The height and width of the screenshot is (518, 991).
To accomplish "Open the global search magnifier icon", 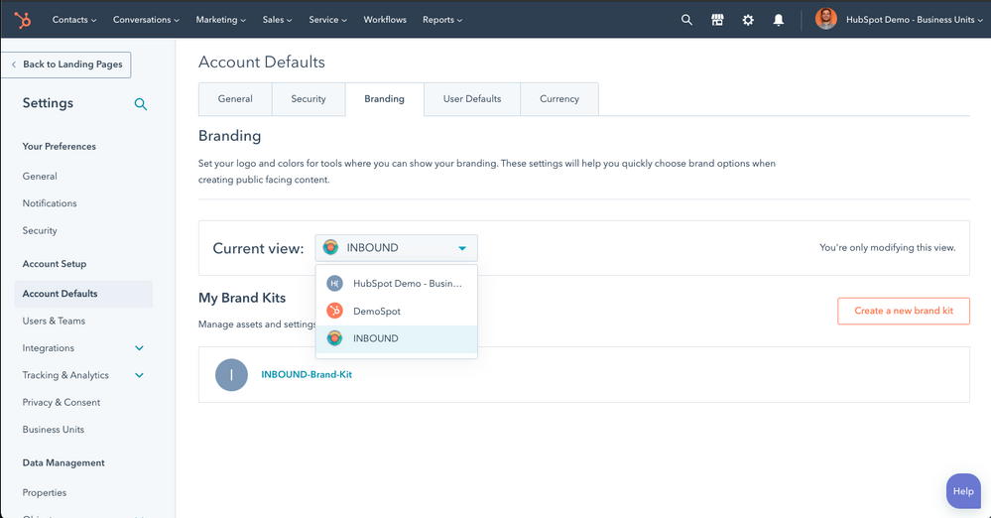I will coord(686,20).
